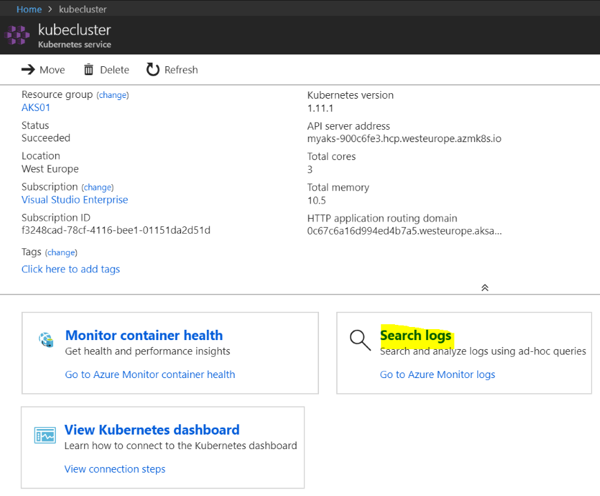Collapse the essentials section with double chevron
This screenshot has width=600, height=496.
(x=485, y=288)
